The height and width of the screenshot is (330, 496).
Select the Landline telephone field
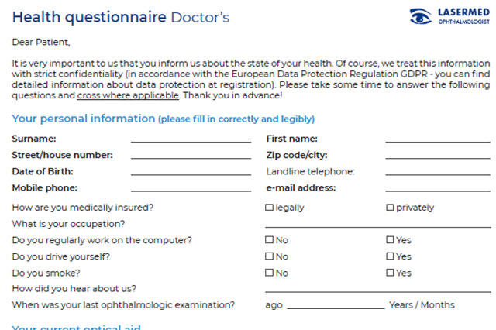tap(437, 172)
